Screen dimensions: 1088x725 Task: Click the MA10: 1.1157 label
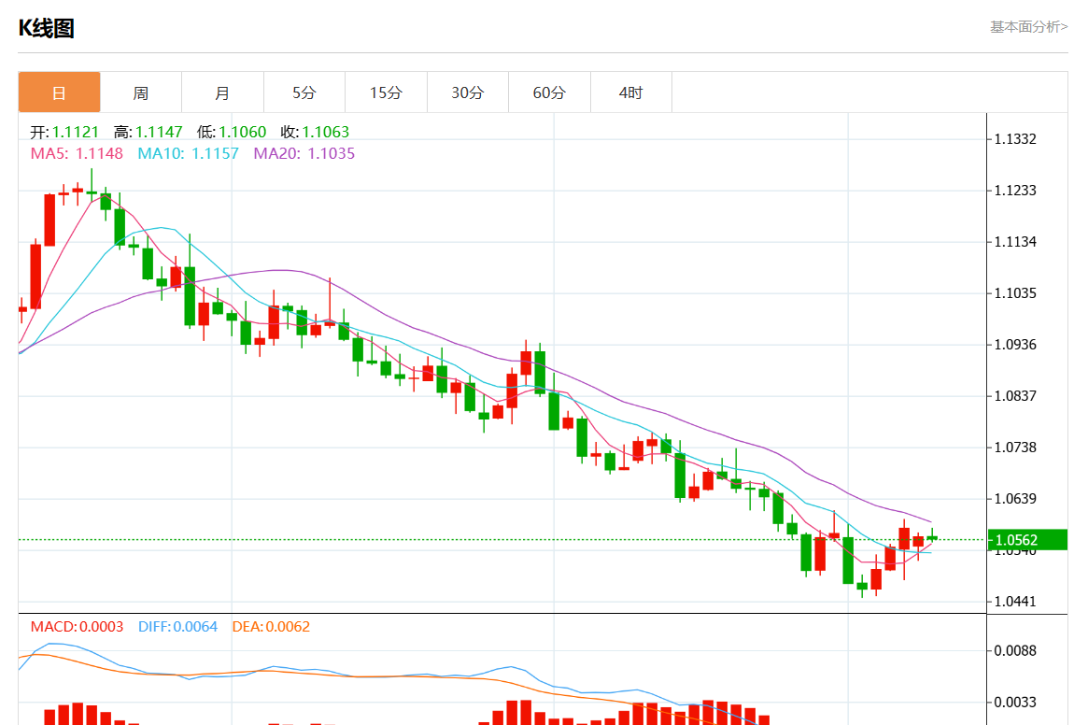[188, 153]
